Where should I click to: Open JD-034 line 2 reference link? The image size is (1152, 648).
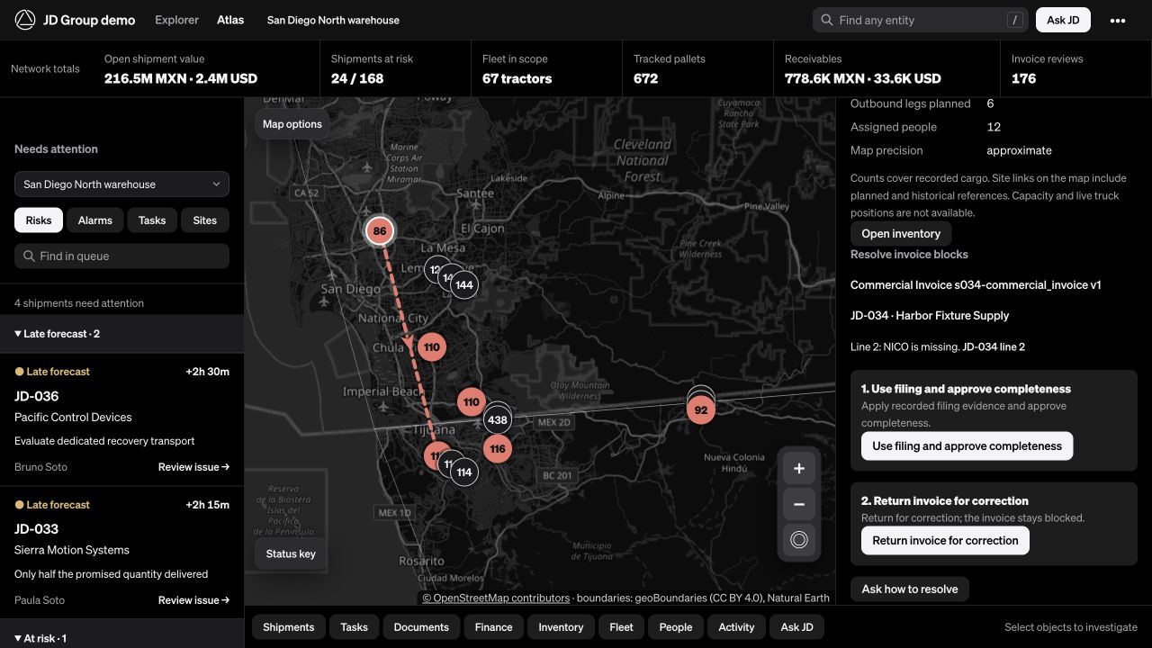coord(994,346)
